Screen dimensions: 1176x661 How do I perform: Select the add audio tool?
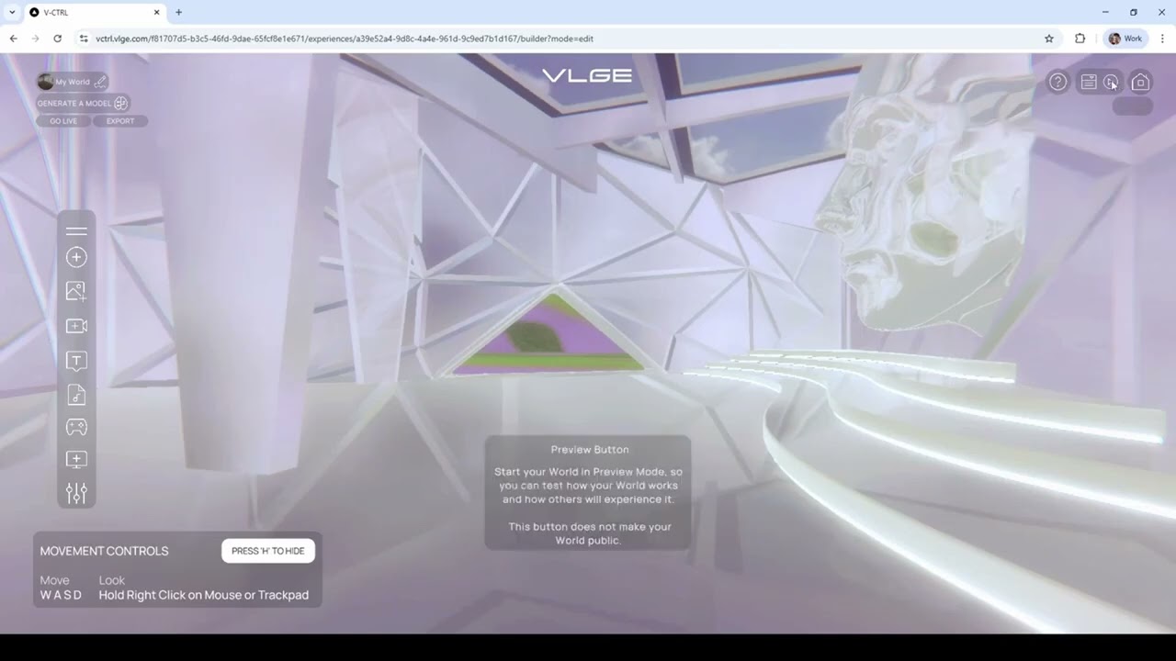pos(76,394)
